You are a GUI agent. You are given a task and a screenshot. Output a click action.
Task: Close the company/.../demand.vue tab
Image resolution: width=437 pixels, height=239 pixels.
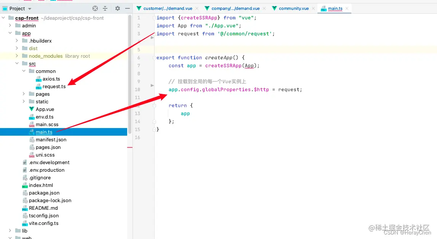click(264, 8)
